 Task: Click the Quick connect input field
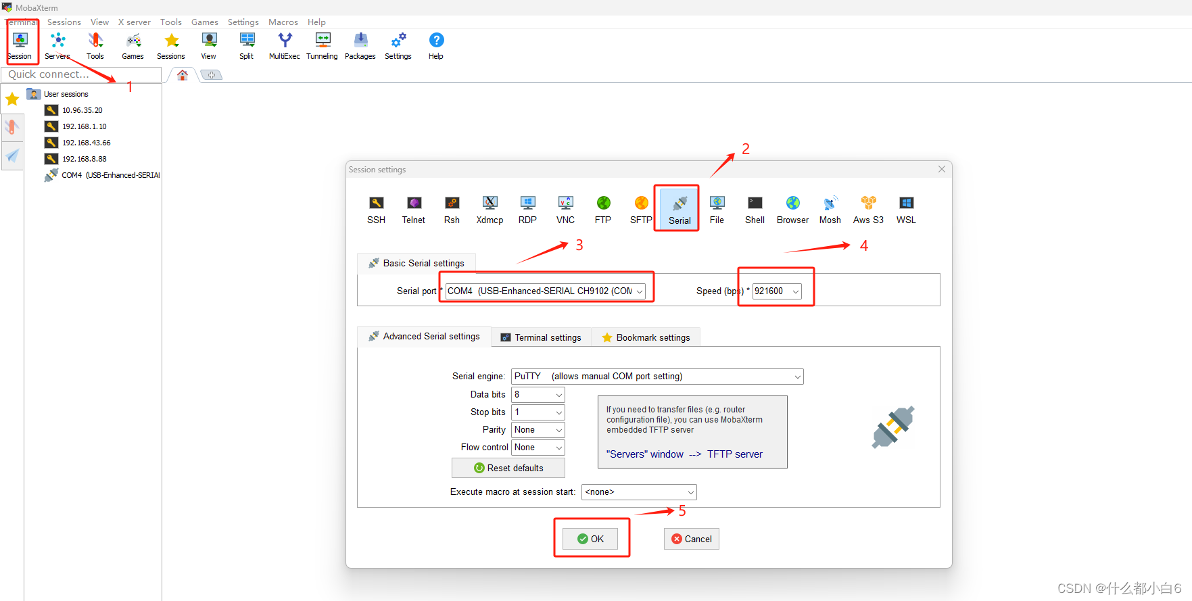pyautogui.click(x=81, y=74)
